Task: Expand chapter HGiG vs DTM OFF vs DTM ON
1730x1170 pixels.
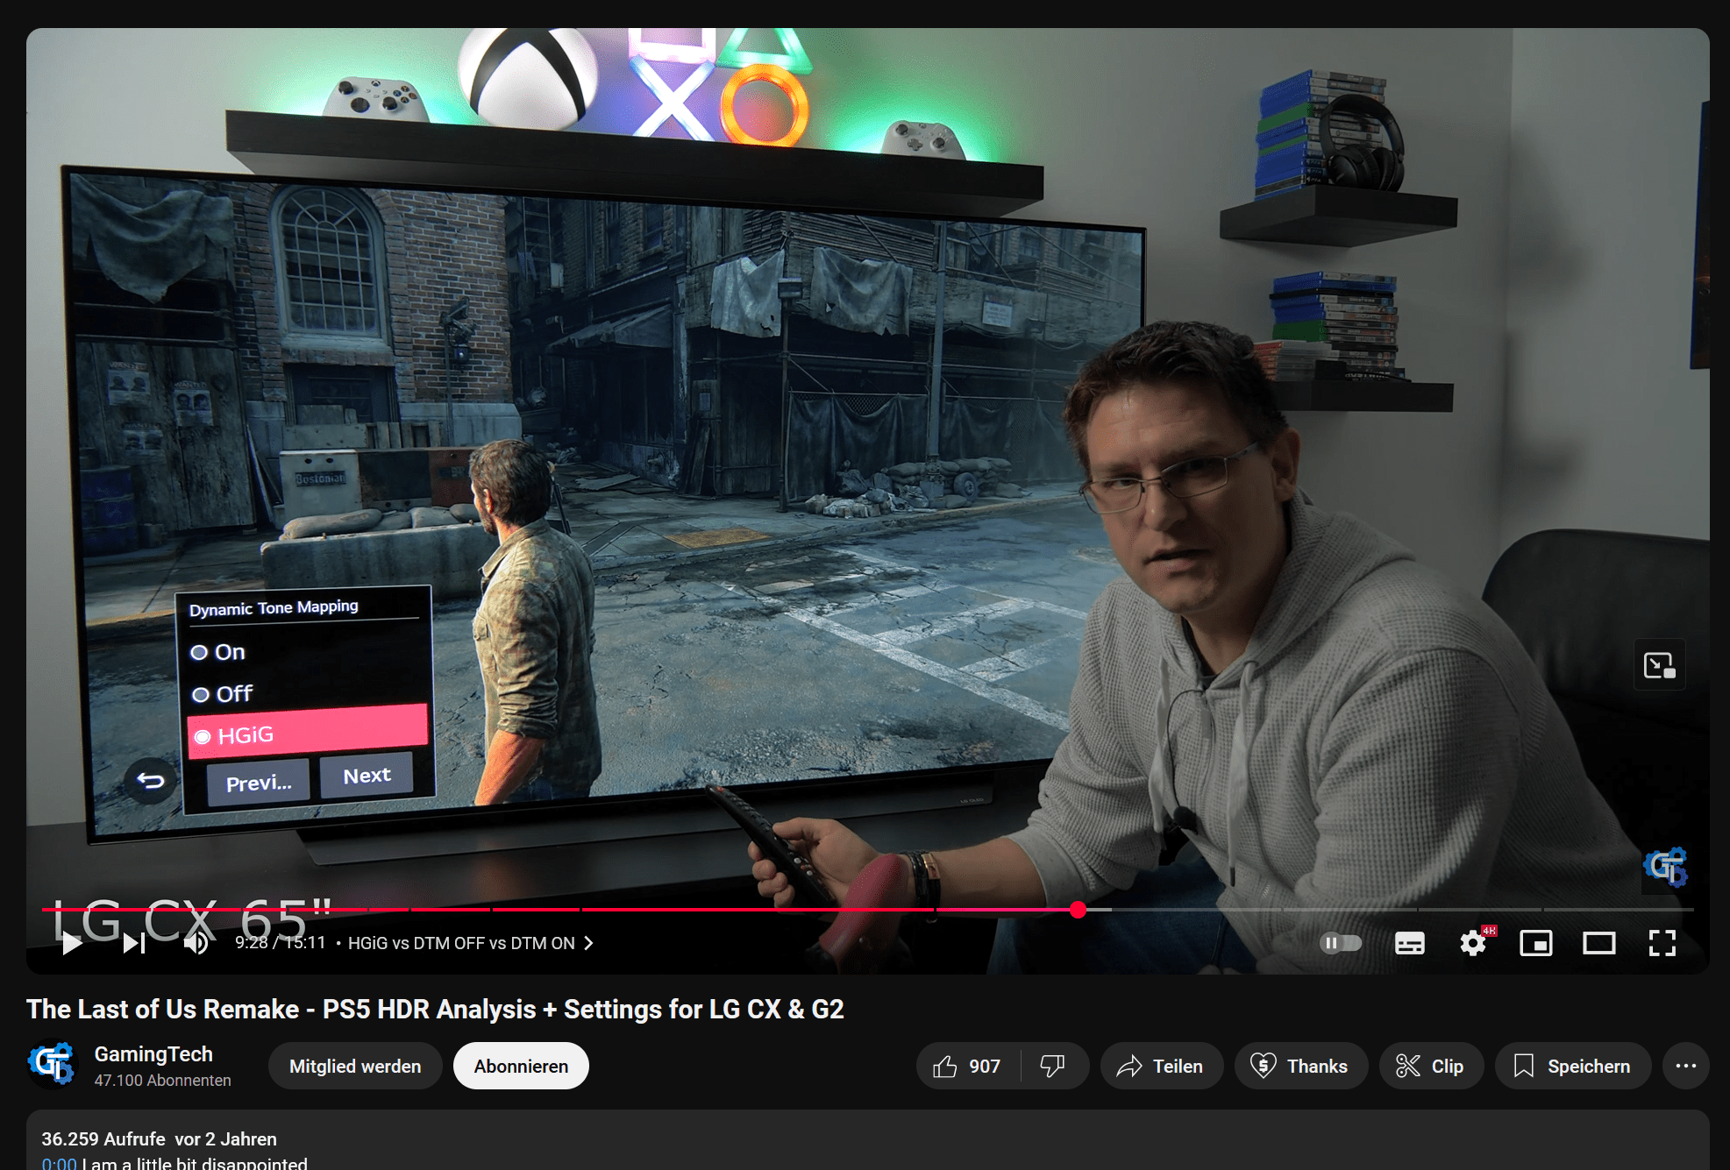Action: (471, 943)
